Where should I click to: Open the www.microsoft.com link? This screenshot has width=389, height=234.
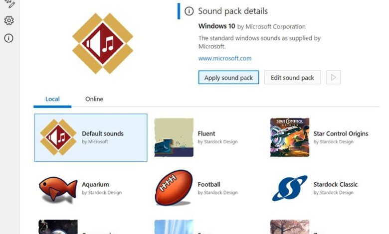(225, 58)
